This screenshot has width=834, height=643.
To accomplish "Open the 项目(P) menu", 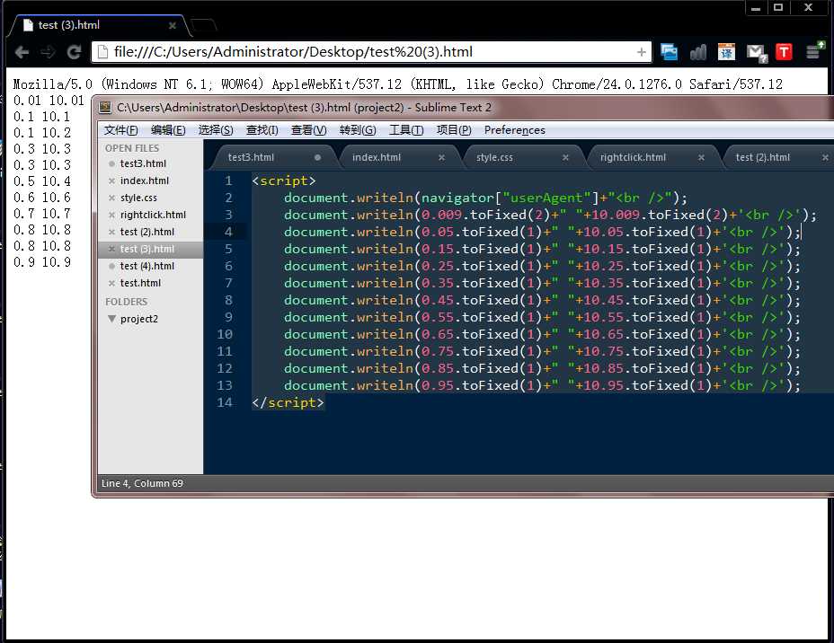I will coord(454,130).
